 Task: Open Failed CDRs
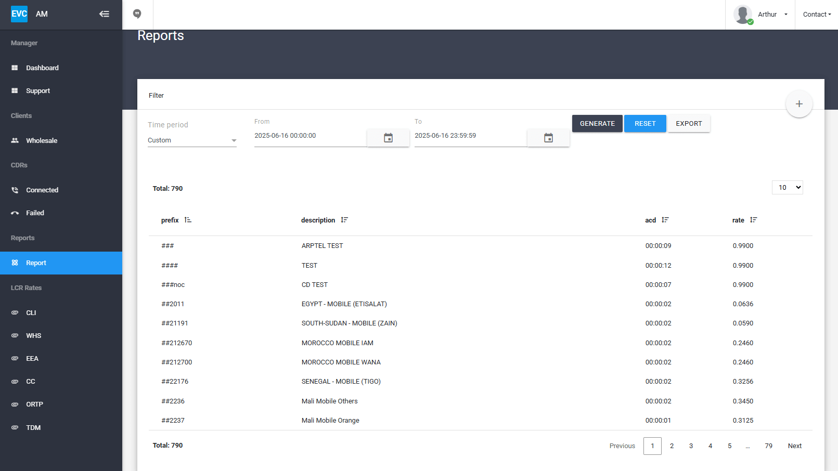[x=61, y=213]
